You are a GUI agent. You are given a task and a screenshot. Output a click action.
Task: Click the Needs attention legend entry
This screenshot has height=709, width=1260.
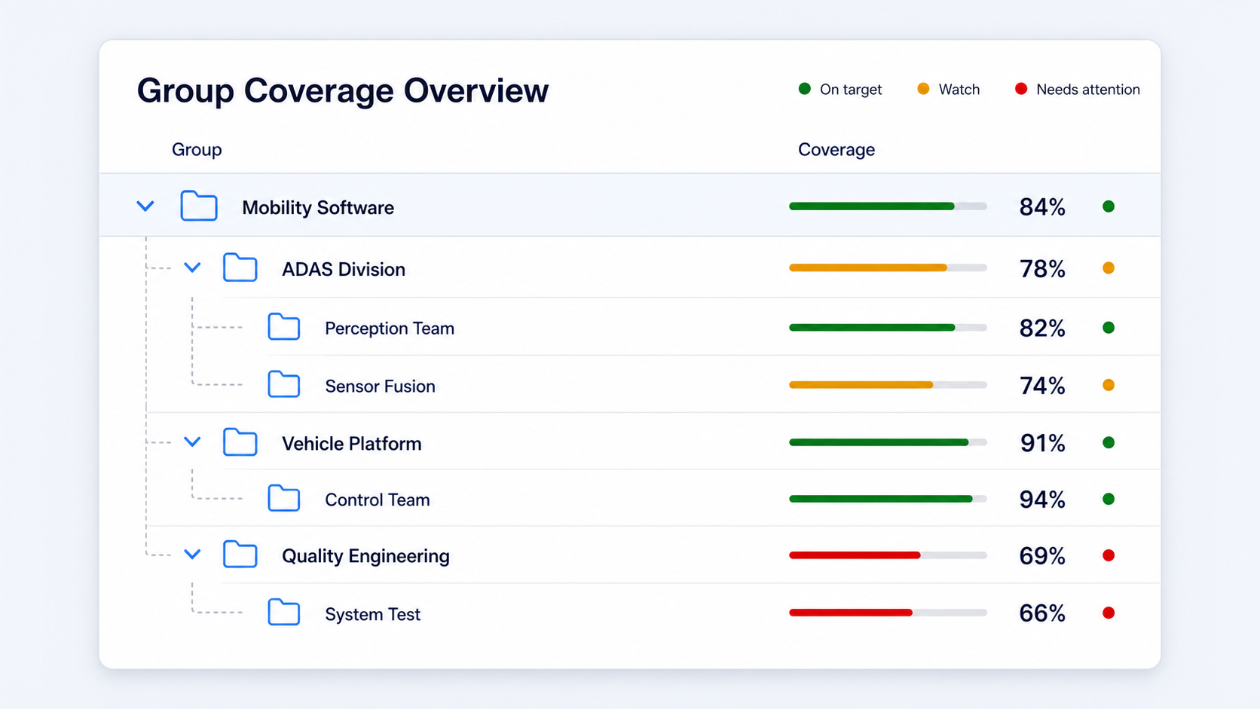pos(1077,89)
